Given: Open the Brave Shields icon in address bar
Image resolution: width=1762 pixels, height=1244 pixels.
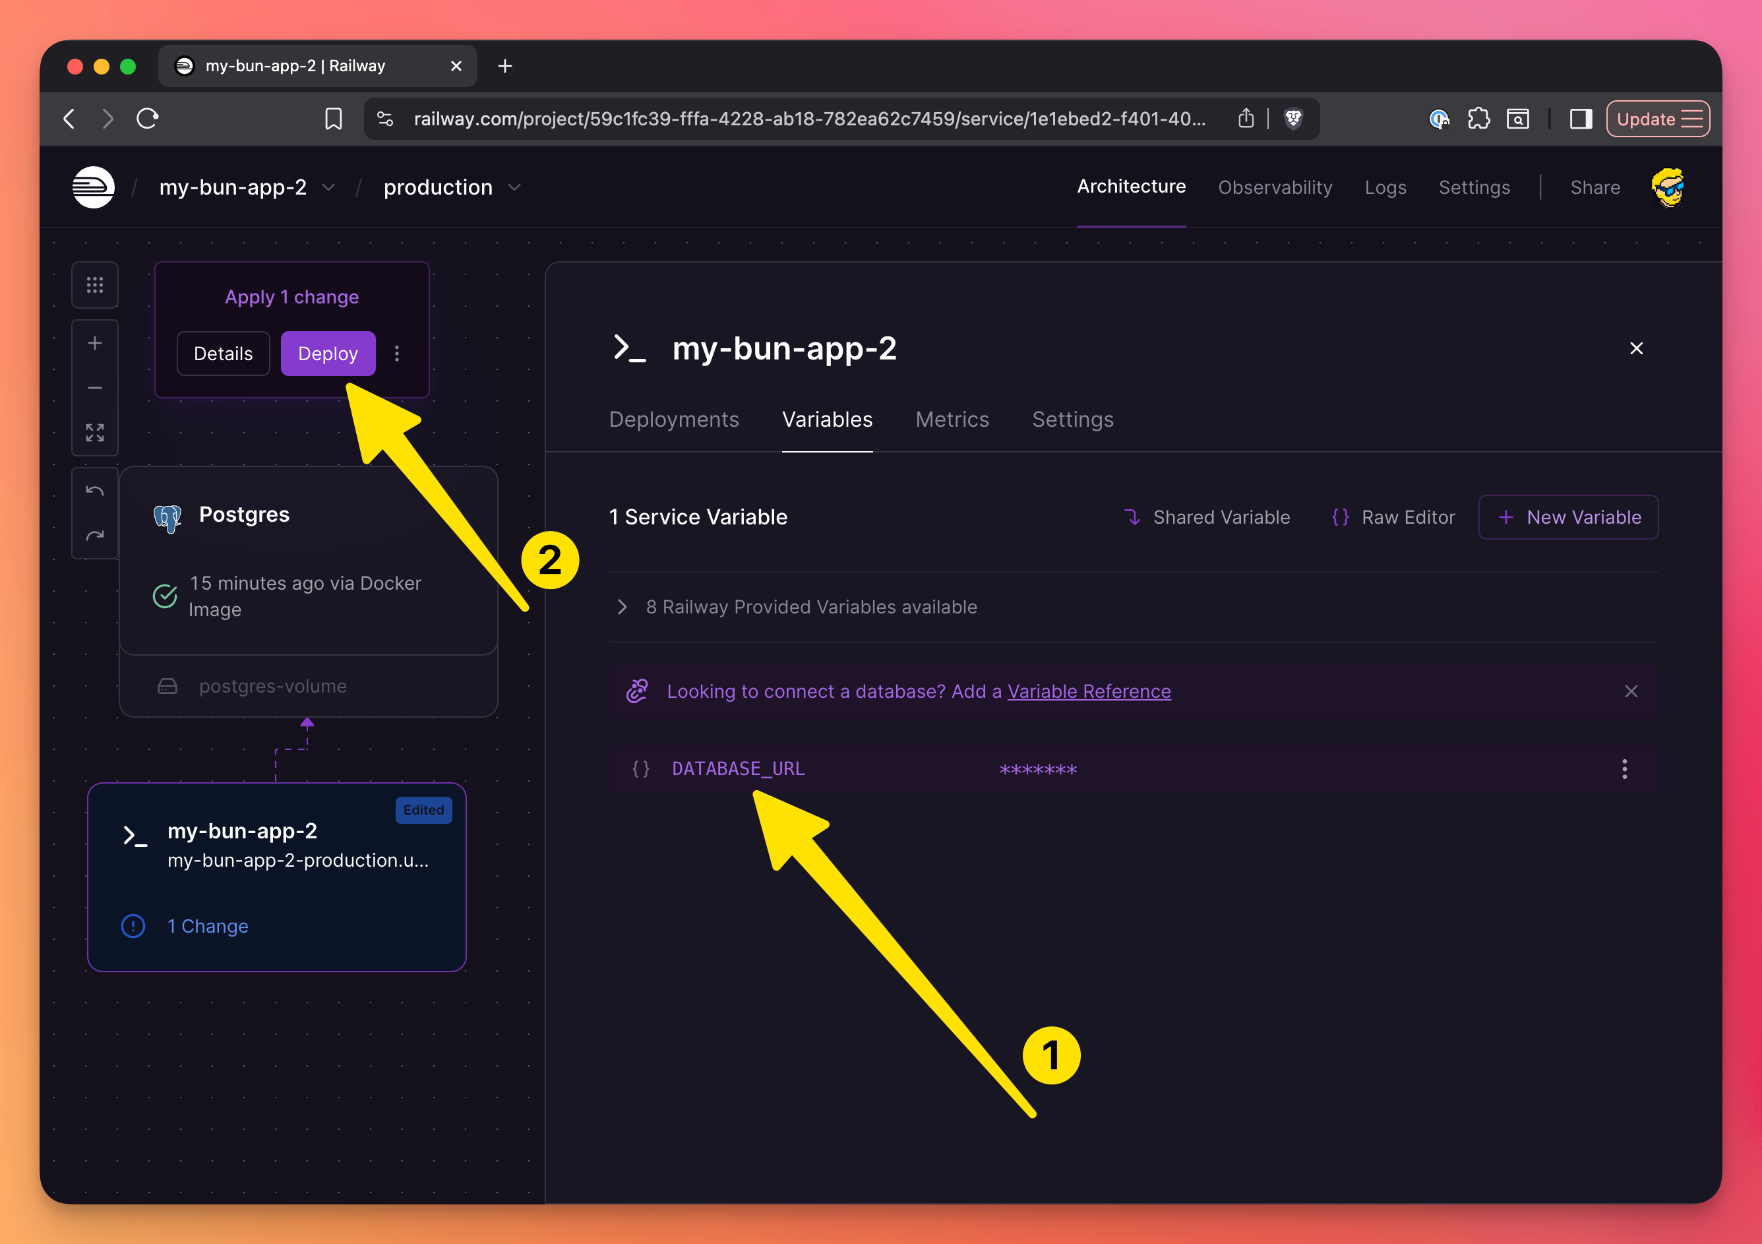Looking at the screenshot, I should click(1293, 119).
